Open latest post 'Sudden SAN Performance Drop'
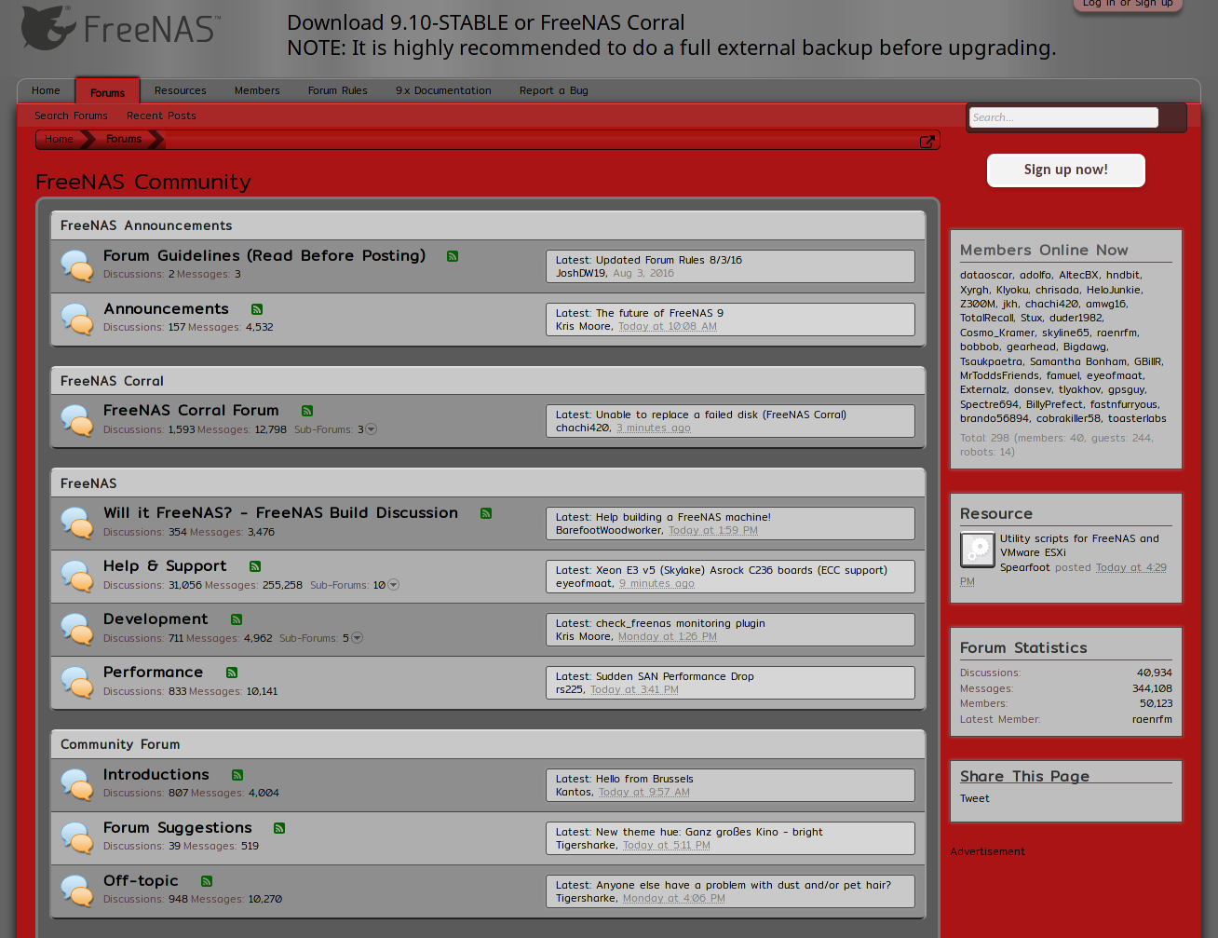The image size is (1218, 938). 675,676
